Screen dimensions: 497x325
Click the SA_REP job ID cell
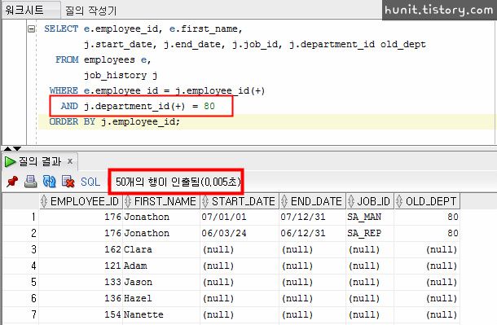tap(370, 234)
